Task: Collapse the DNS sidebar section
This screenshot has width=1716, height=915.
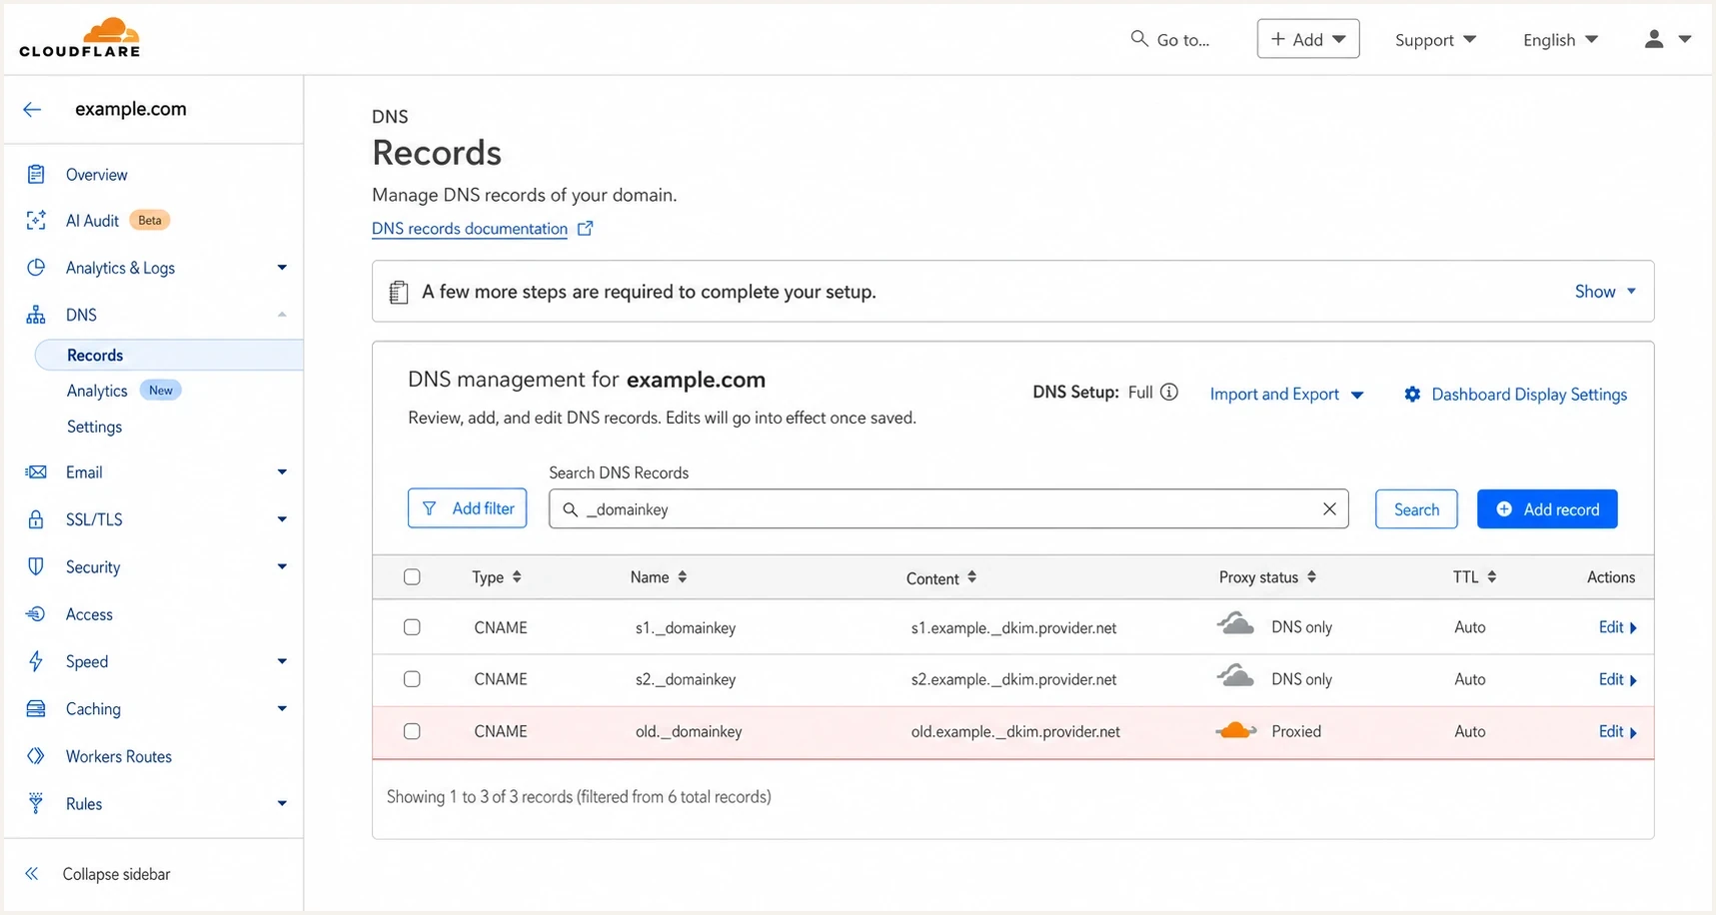Action: click(x=282, y=315)
